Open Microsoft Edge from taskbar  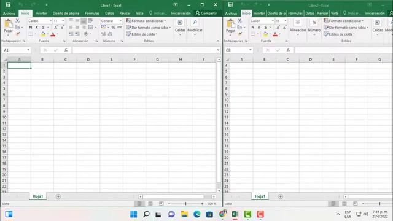(x=197, y=214)
